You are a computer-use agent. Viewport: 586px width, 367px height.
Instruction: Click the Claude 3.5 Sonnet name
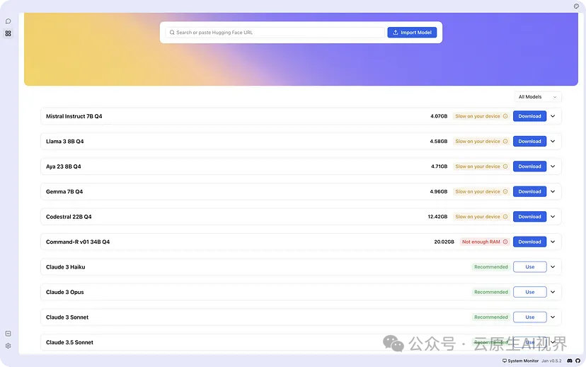[69, 342]
